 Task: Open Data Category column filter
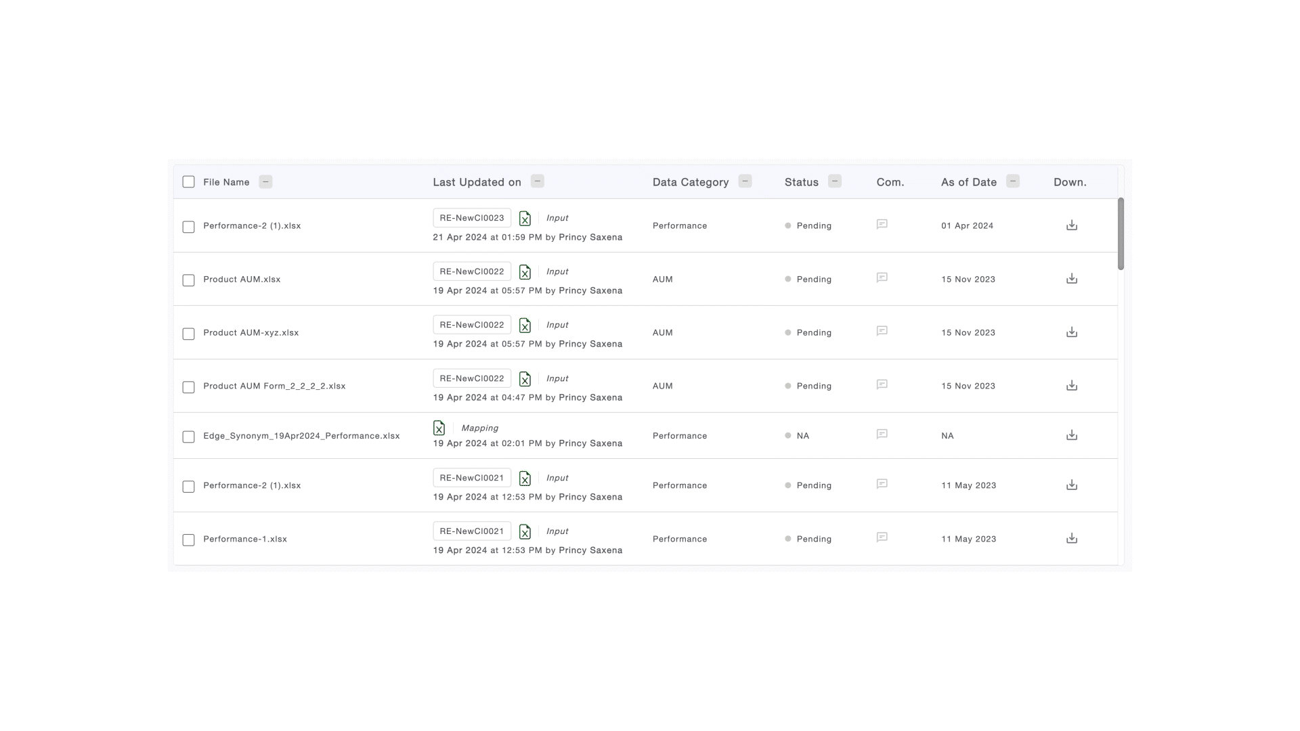point(745,181)
